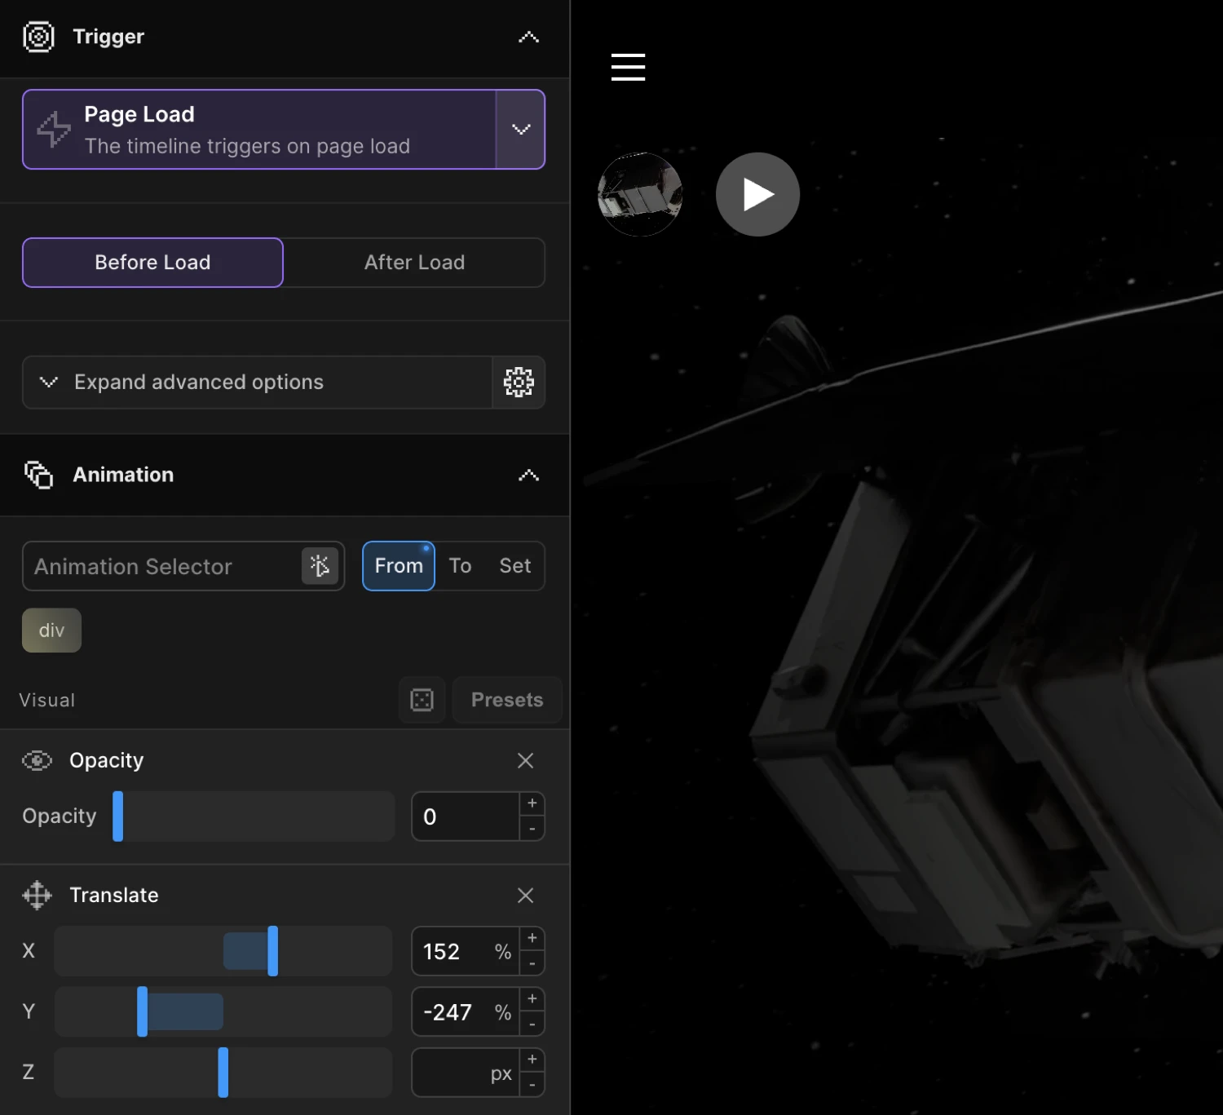Activate the element picker in Animation Selector

[320, 565]
